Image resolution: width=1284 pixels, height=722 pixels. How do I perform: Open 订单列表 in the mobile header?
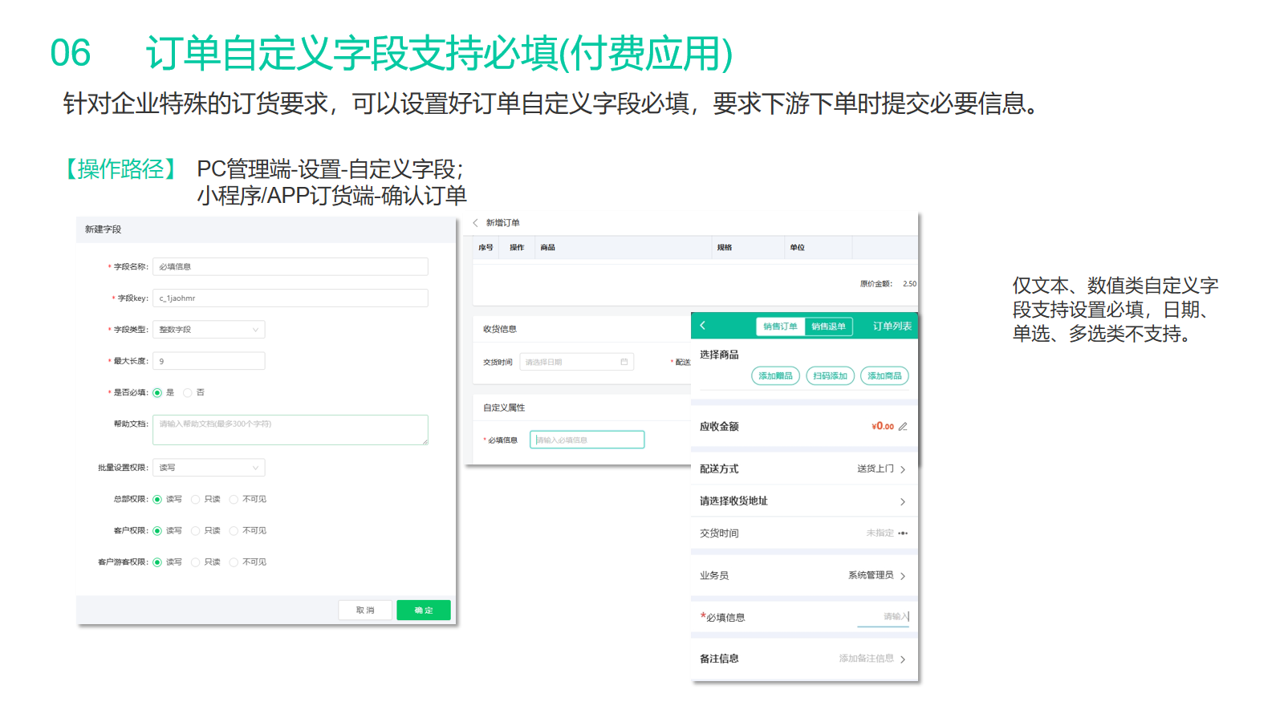coord(892,327)
